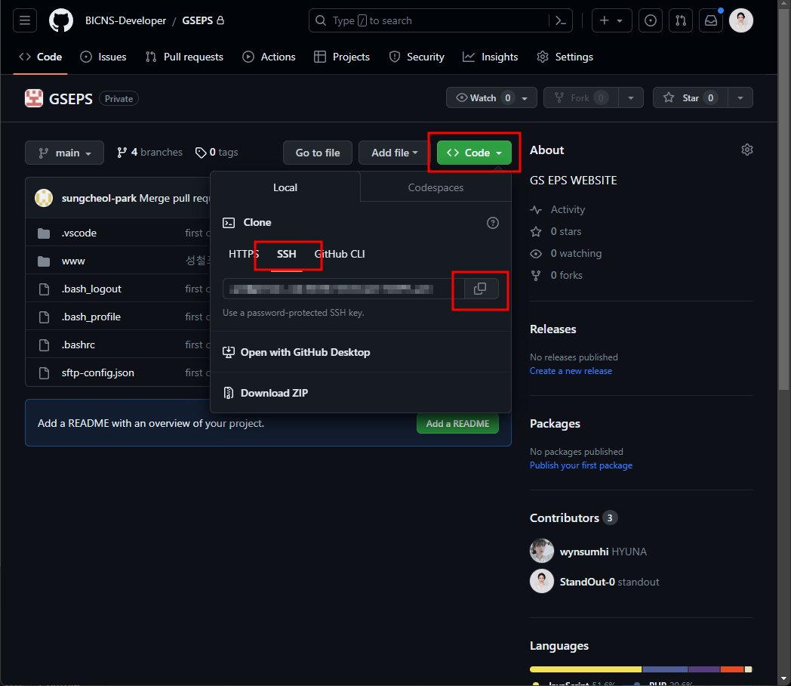Select the Codespaces tab
The height and width of the screenshot is (686, 791).
436,188
